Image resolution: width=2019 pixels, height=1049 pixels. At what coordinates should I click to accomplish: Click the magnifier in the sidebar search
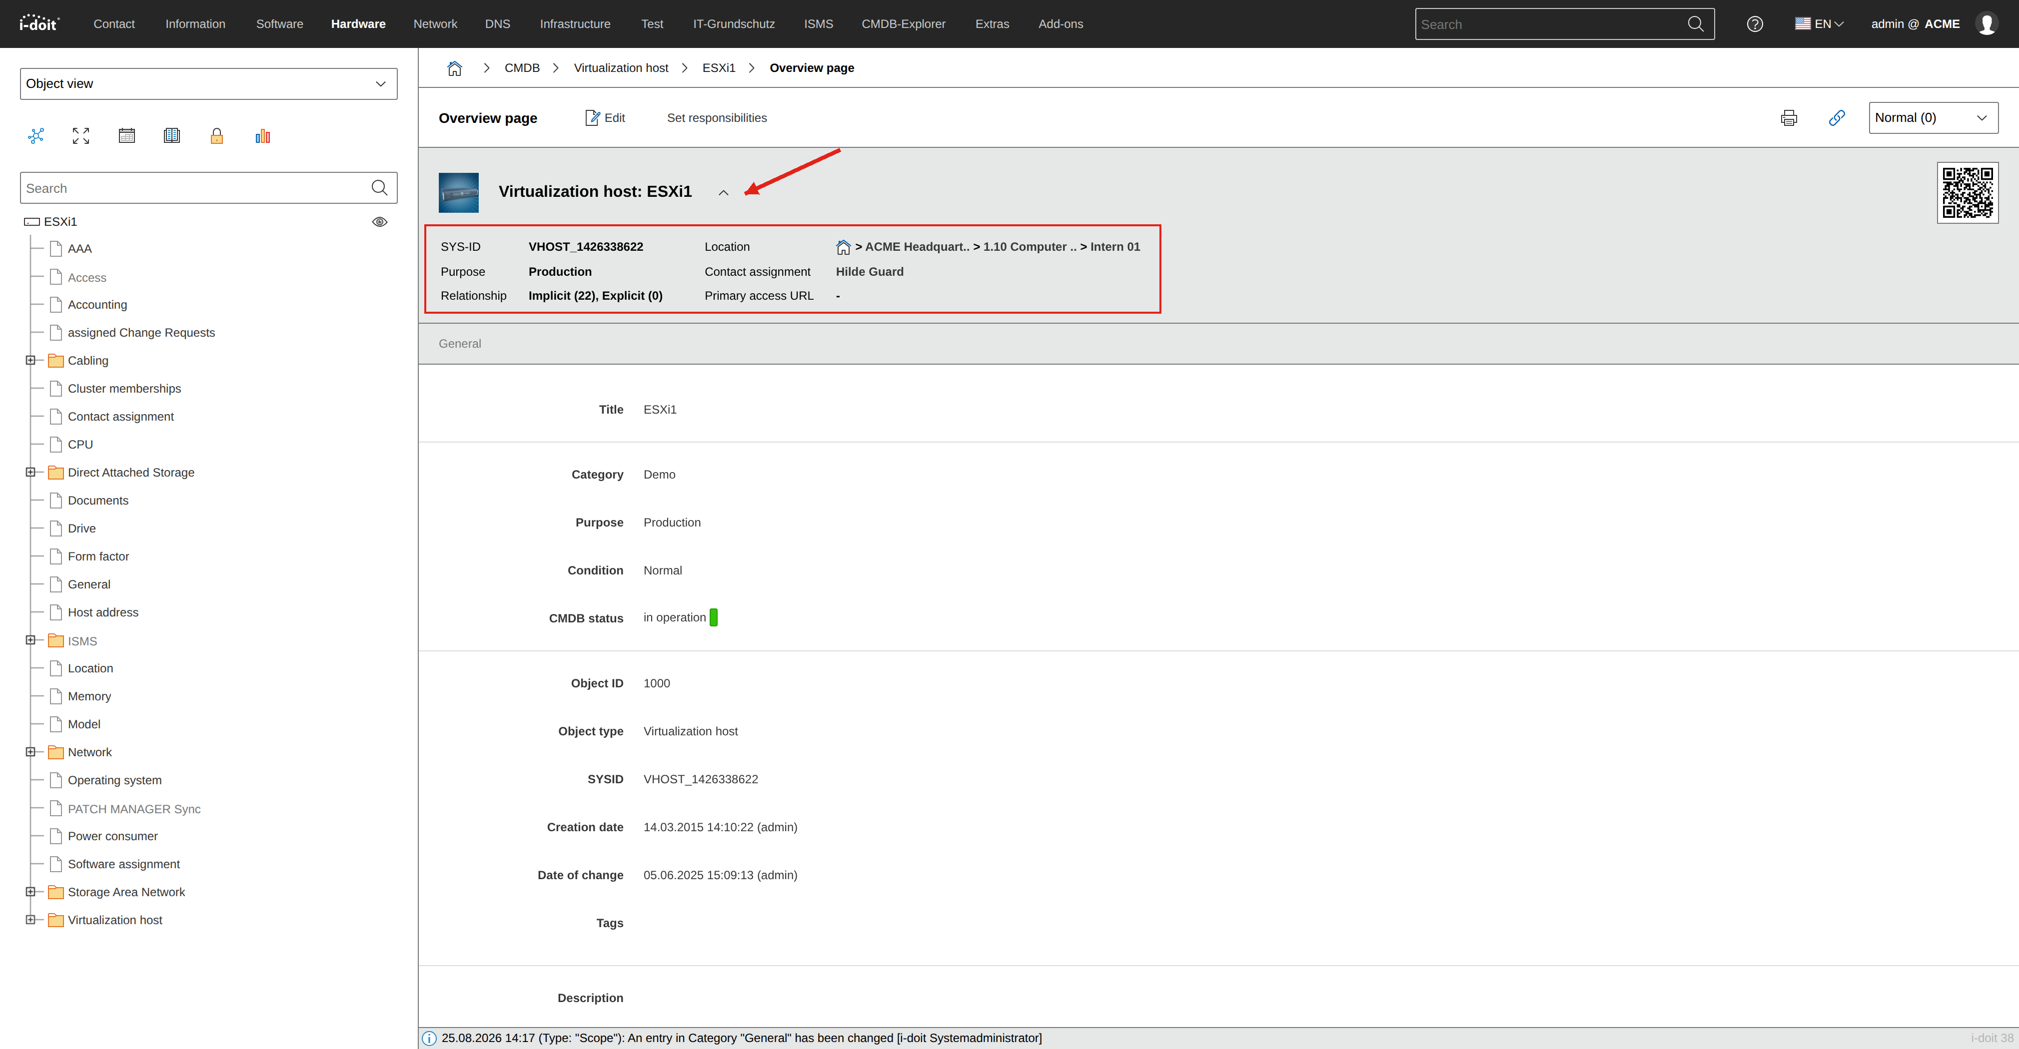(x=379, y=188)
